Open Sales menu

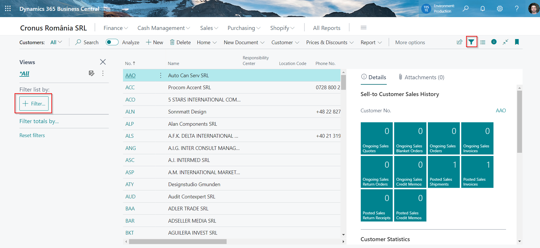click(x=209, y=28)
